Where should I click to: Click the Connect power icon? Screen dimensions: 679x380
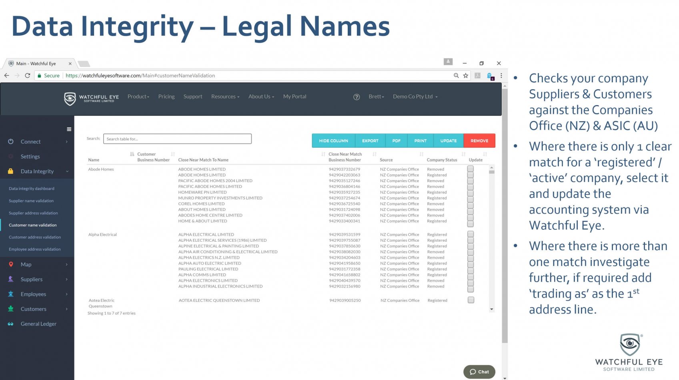click(11, 141)
